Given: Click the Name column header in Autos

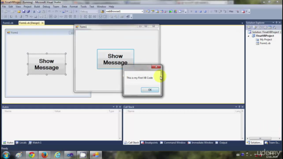Looking at the screenshot, I should coord(28,111).
